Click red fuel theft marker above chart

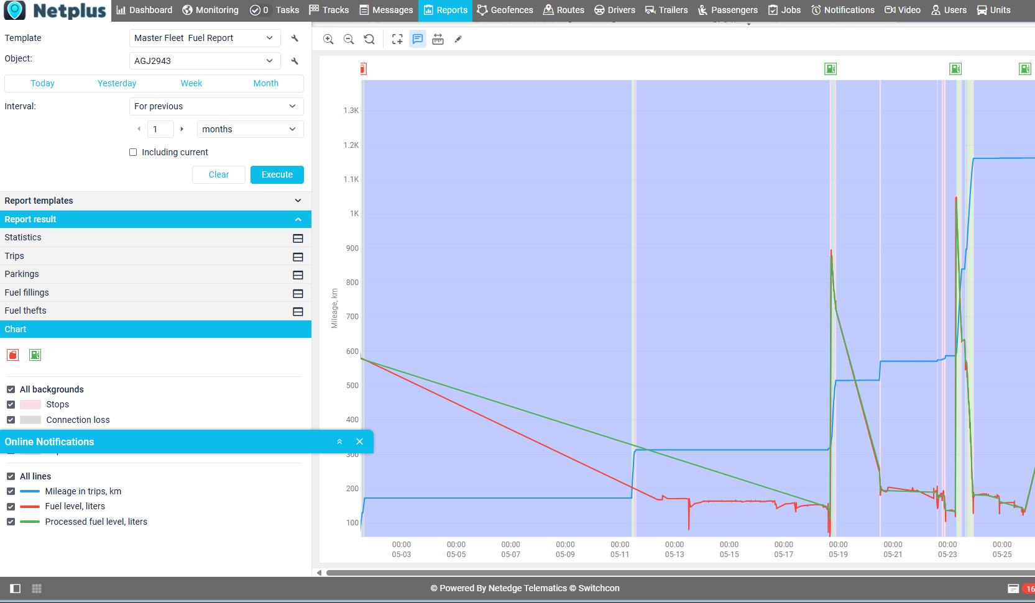coord(363,69)
